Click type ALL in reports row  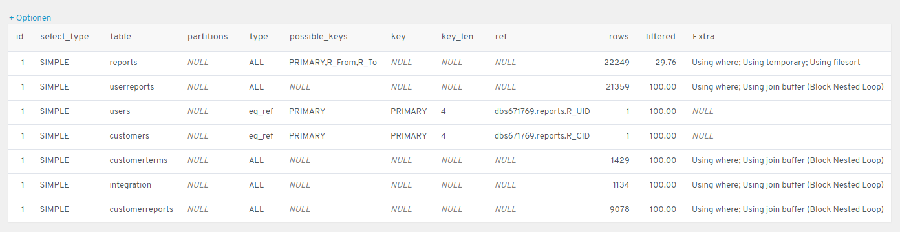(257, 63)
